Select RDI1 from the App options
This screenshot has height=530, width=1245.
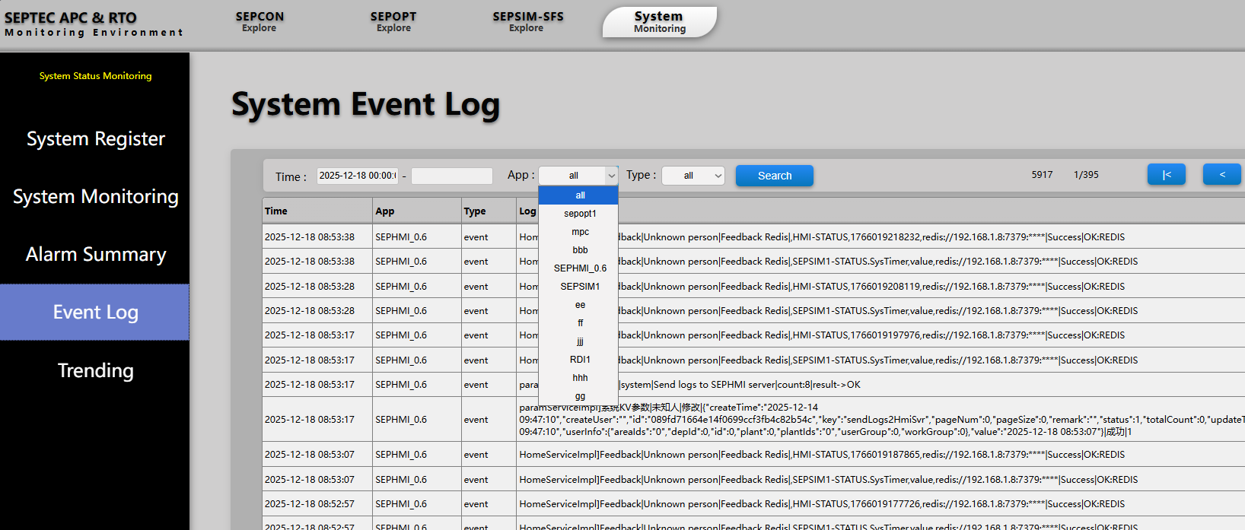tap(579, 360)
